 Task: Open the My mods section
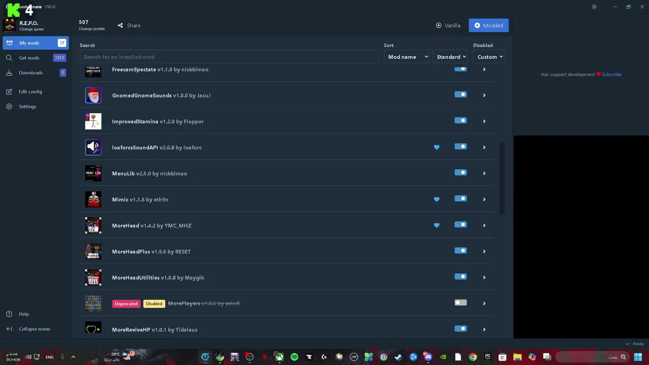pos(35,43)
